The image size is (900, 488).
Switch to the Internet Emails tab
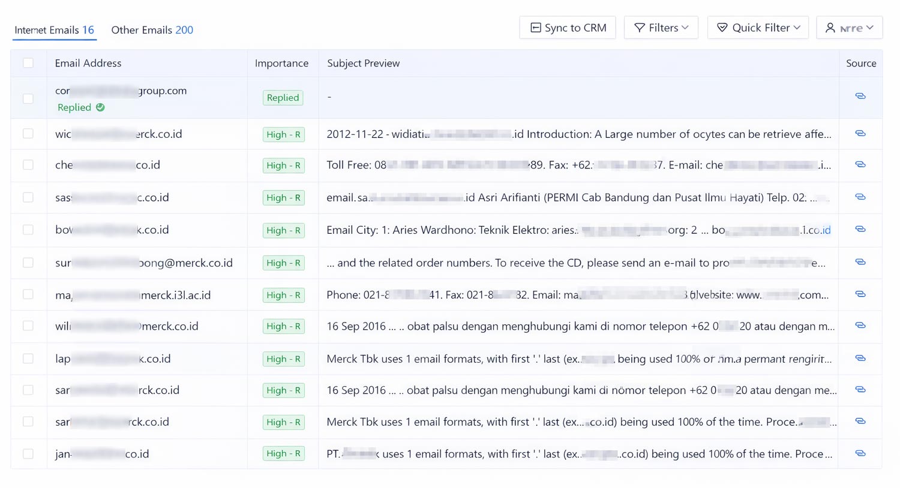[x=55, y=30]
